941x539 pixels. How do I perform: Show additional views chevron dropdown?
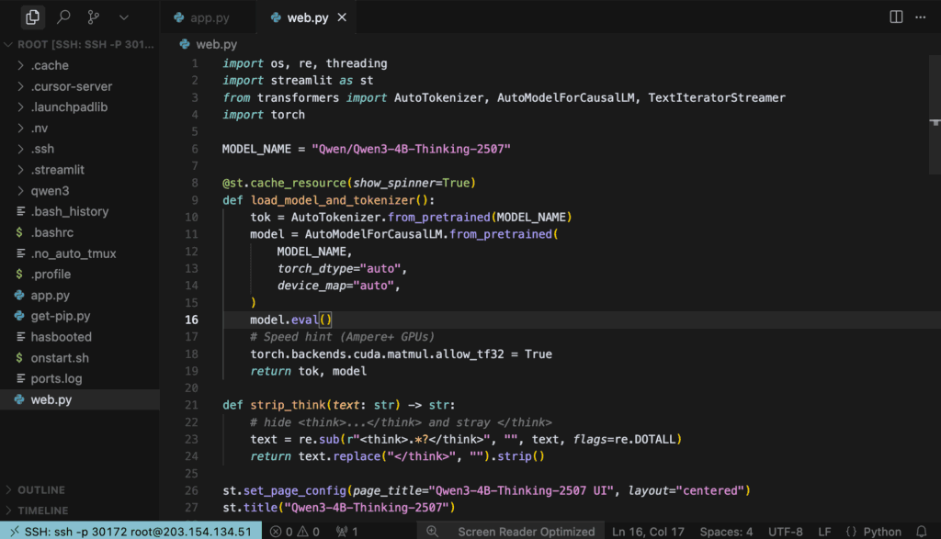click(x=124, y=17)
